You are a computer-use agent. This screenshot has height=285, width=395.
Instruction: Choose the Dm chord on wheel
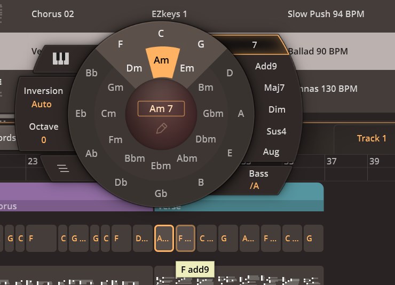pos(134,68)
